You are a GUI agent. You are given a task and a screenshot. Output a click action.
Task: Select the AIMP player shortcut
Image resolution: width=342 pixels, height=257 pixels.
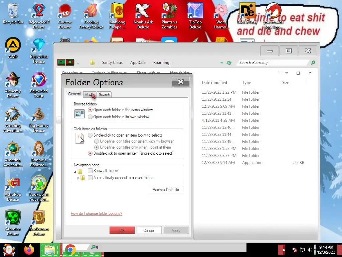13,48
